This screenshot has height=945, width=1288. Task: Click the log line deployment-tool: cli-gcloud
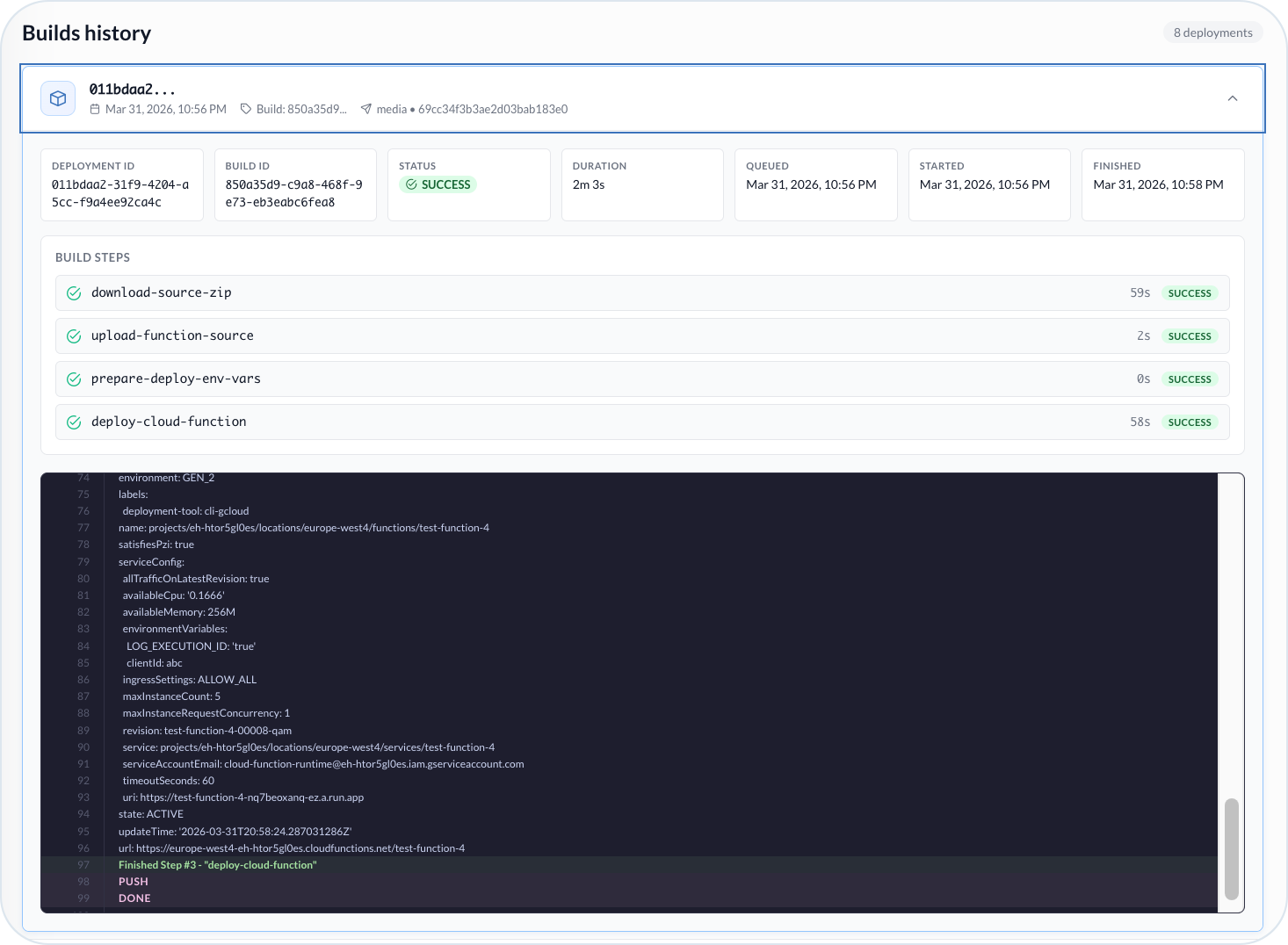(186, 511)
